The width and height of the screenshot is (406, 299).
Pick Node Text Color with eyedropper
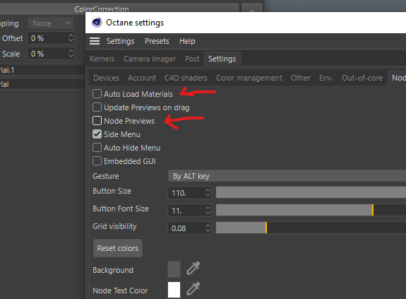[193, 288]
